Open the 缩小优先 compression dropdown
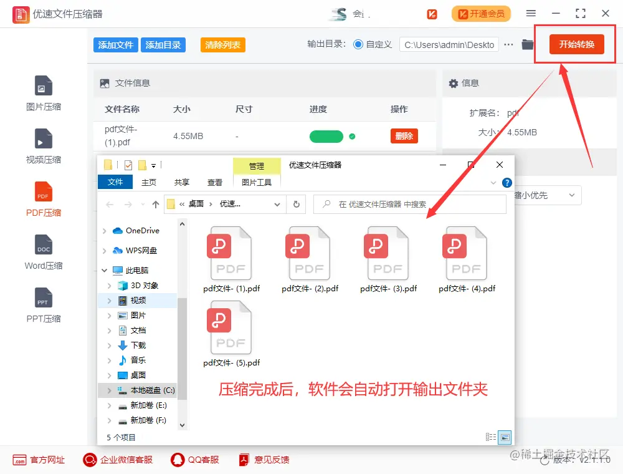The width and height of the screenshot is (623, 474). (546, 195)
